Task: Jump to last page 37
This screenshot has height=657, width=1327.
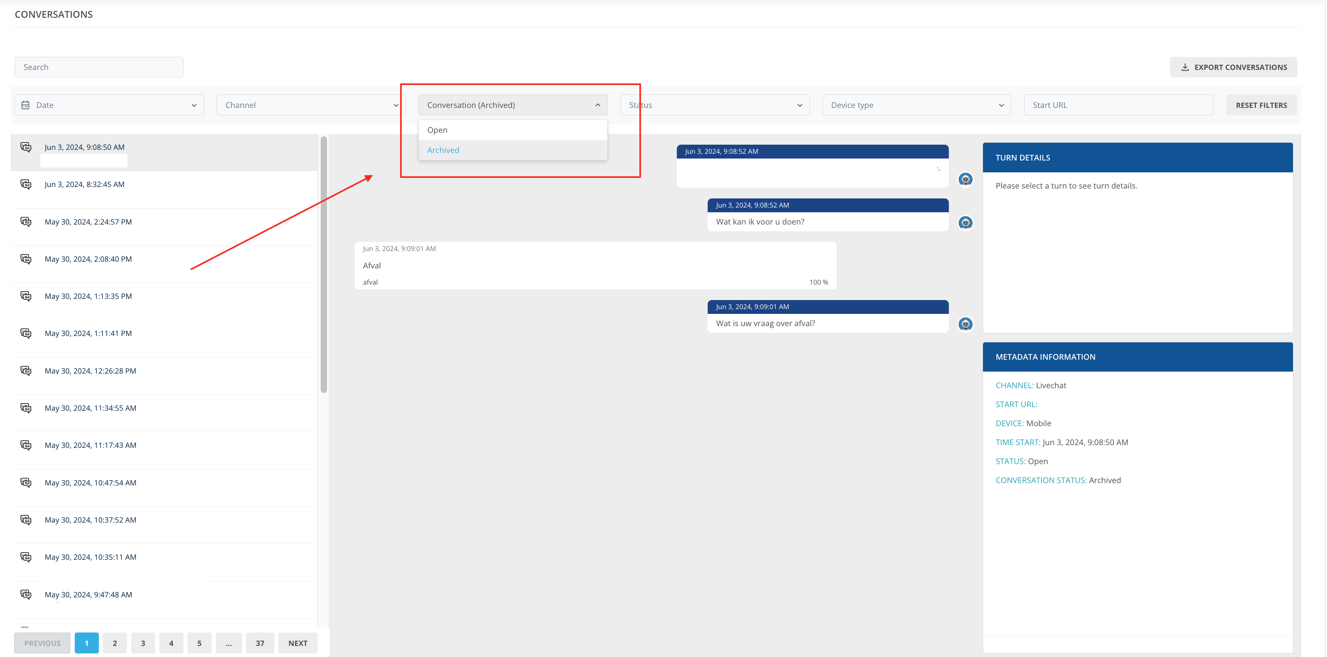Action: 260,643
